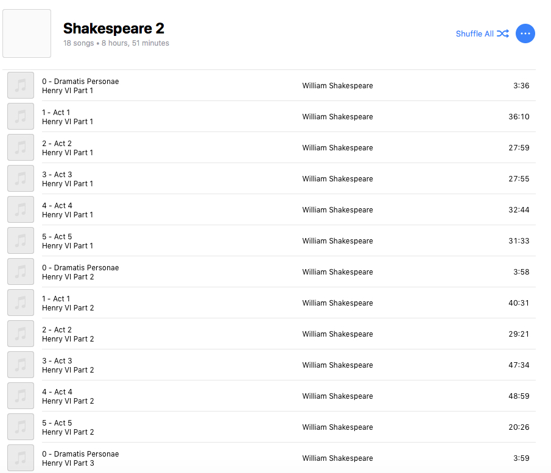Click William Shakespeare artist in the 47:34 row
The width and height of the screenshot is (551, 473).
coord(337,365)
